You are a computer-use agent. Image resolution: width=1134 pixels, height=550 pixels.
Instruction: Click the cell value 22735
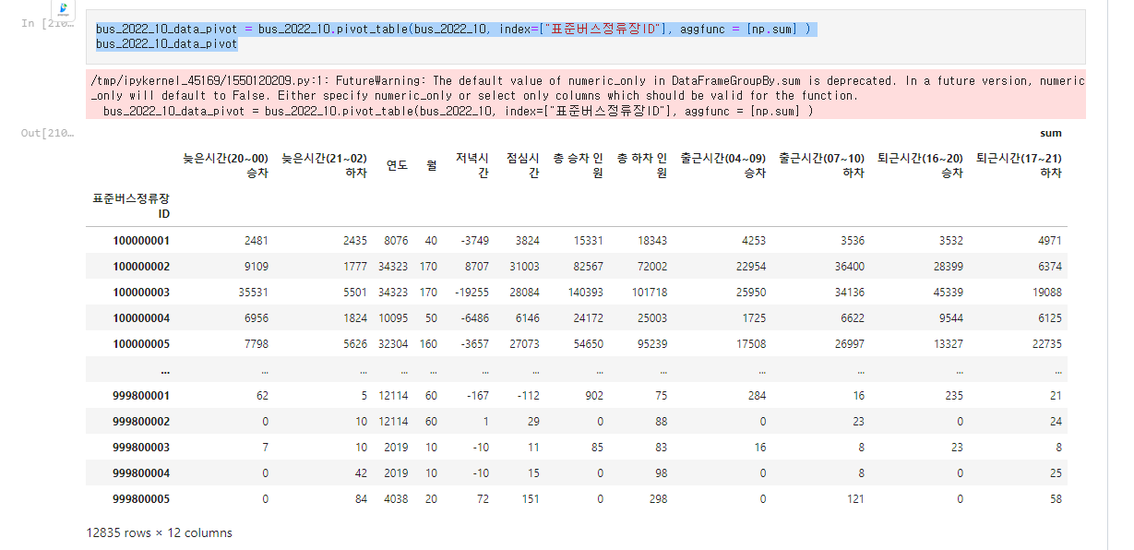pyautogui.click(x=1045, y=344)
